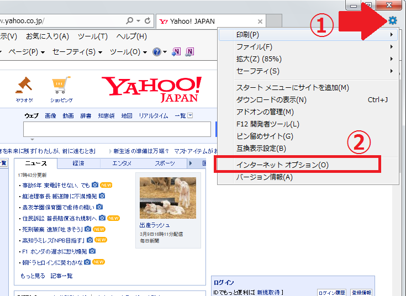Screen dimensions: 406x296
Task: Open もっと見る news link
Action: (x=33, y=276)
